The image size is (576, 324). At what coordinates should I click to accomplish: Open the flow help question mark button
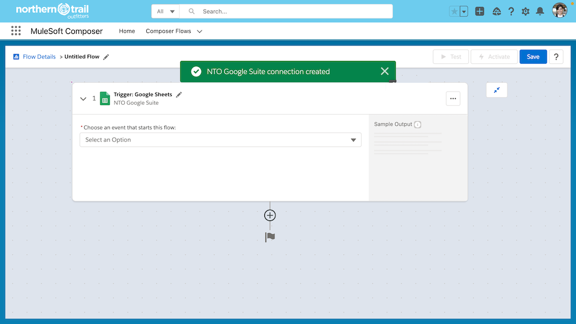(x=556, y=57)
